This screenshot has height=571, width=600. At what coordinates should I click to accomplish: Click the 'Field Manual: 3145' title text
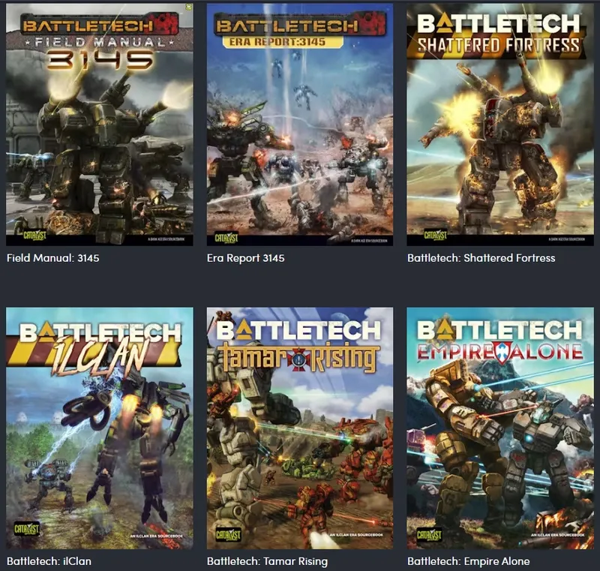coord(52,258)
